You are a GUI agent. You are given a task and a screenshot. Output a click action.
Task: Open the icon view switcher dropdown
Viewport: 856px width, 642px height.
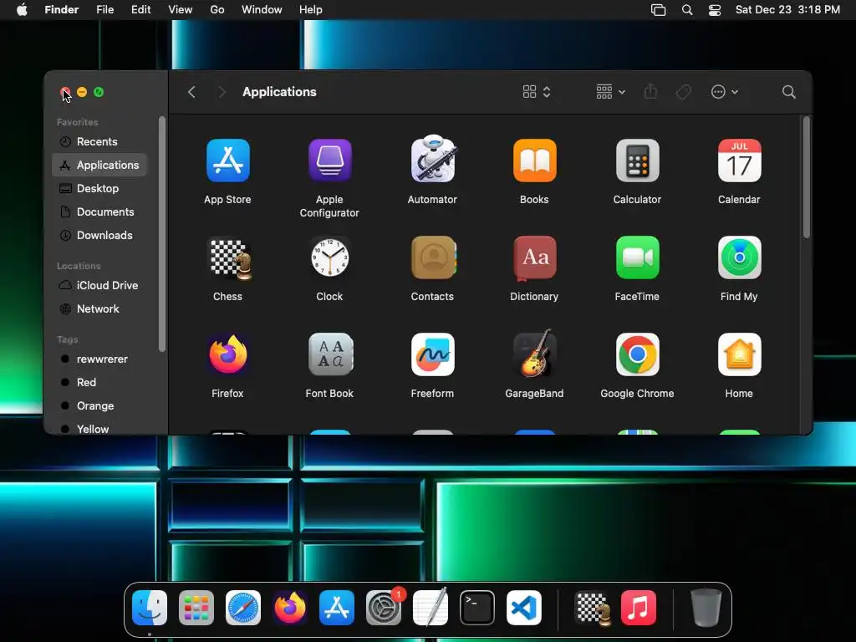pyautogui.click(x=537, y=92)
